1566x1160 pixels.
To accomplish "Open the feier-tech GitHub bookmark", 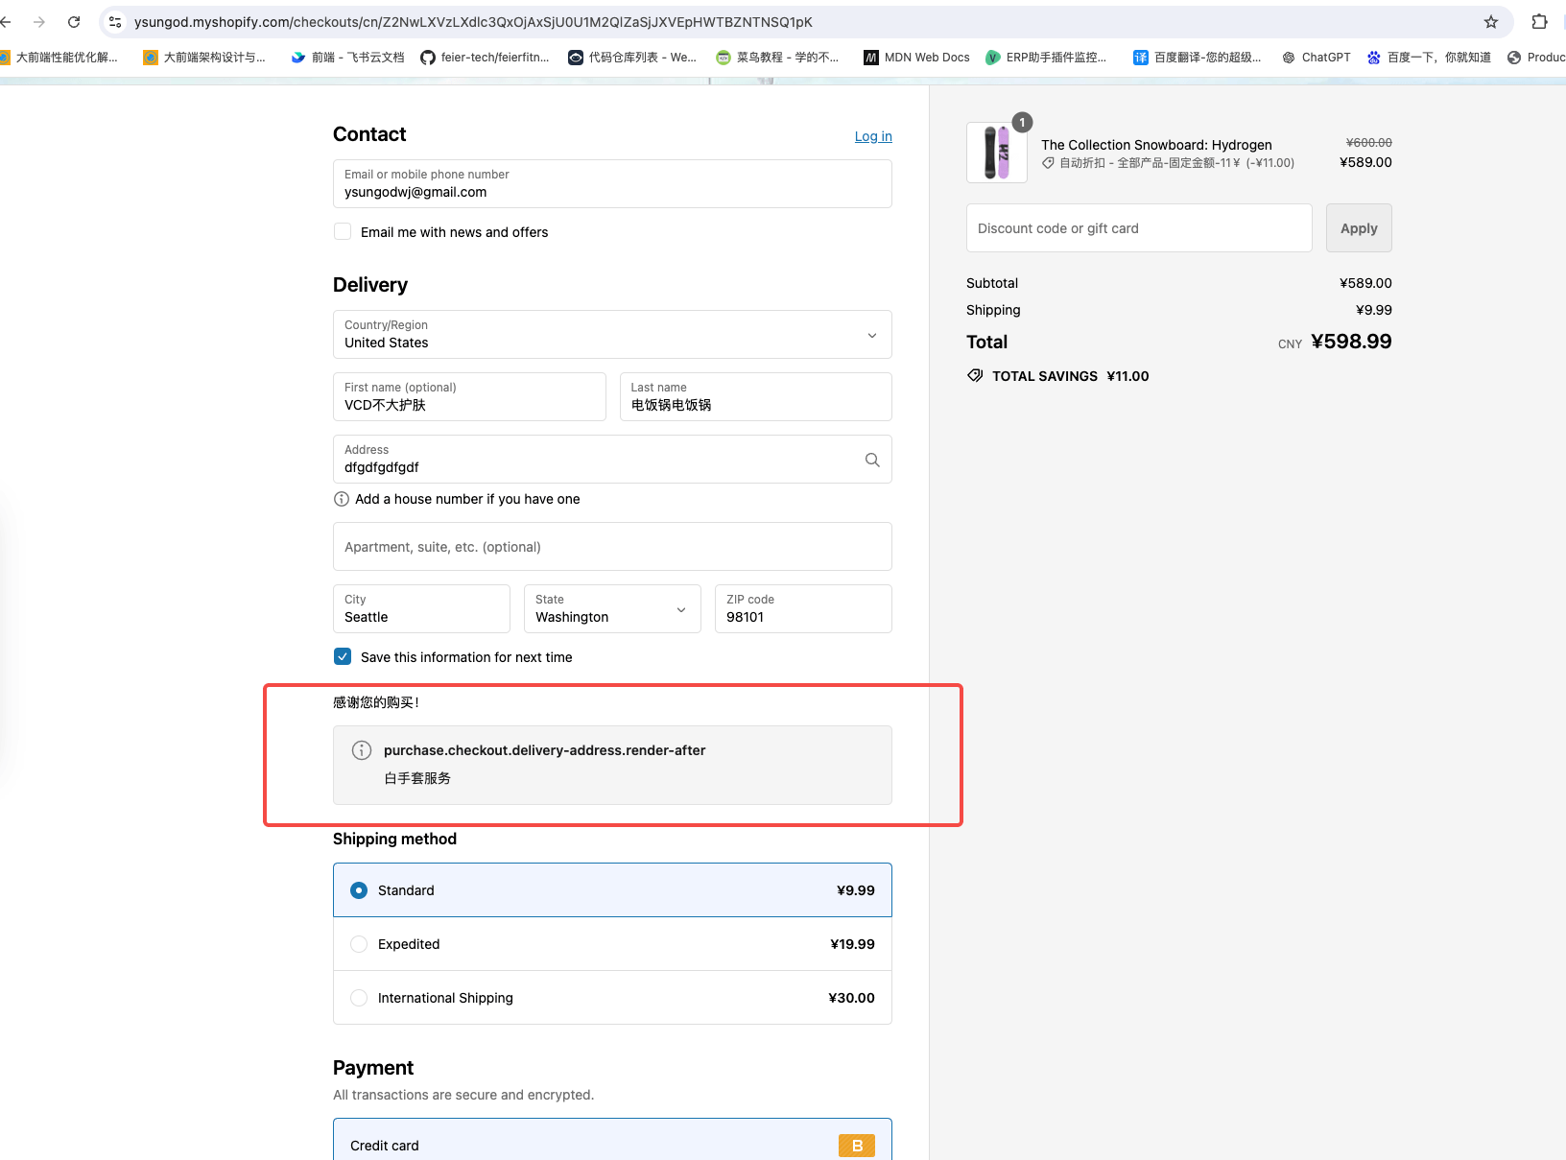I will (485, 58).
